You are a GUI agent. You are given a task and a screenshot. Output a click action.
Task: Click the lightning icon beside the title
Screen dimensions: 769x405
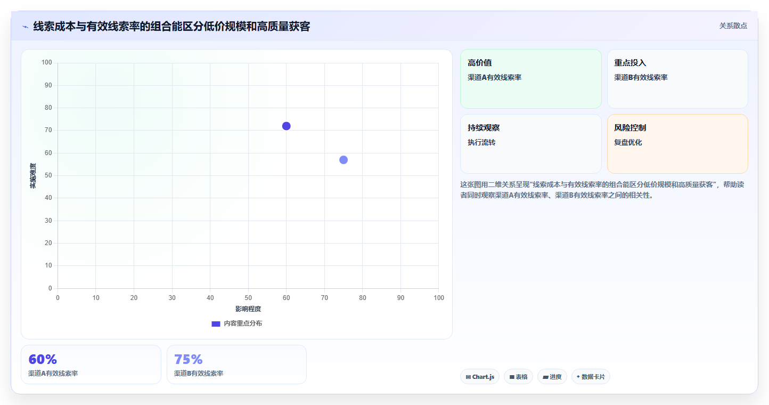tap(25, 27)
